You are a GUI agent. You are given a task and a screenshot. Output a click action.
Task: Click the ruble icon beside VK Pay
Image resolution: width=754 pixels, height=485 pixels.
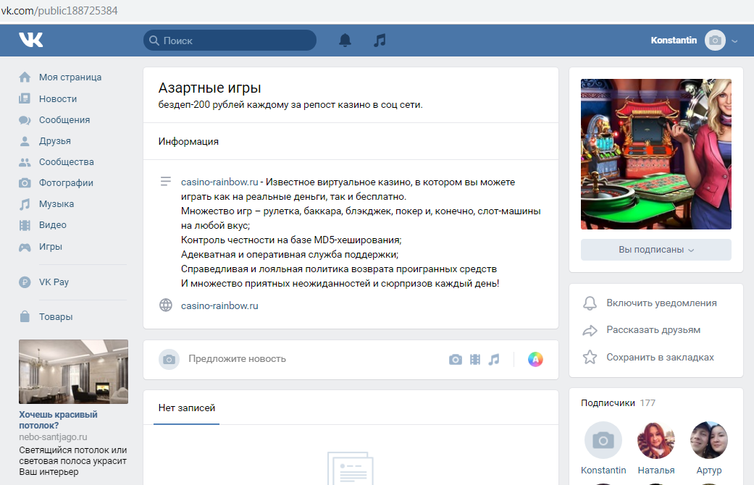[x=25, y=282]
